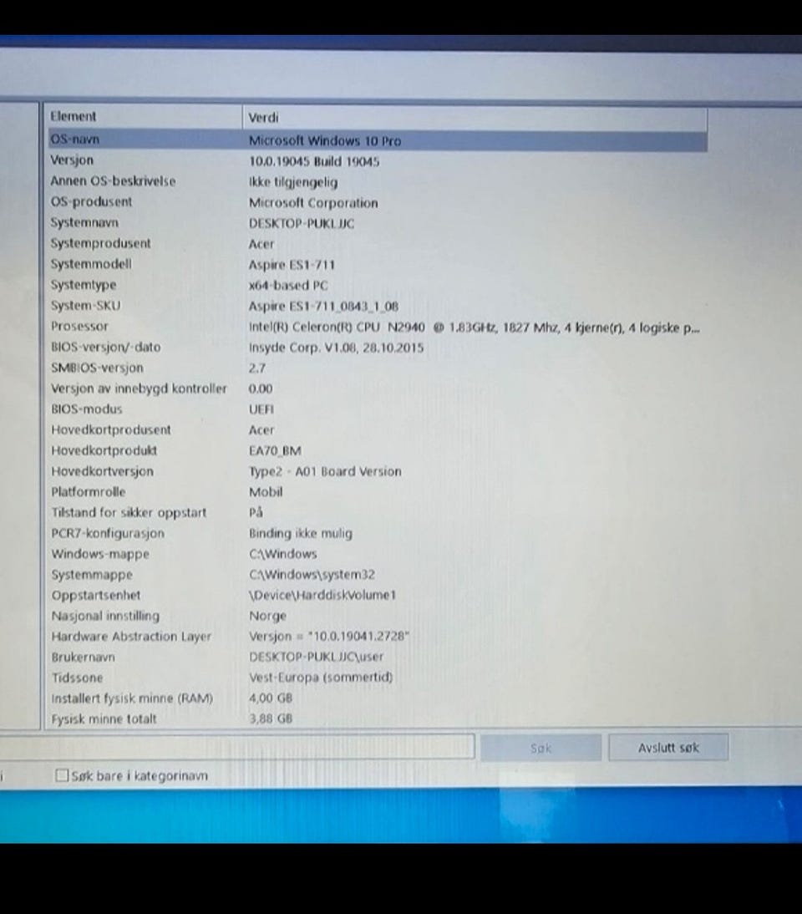Click the Systemprodusent row
The height and width of the screenshot is (914, 802).
(378, 244)
